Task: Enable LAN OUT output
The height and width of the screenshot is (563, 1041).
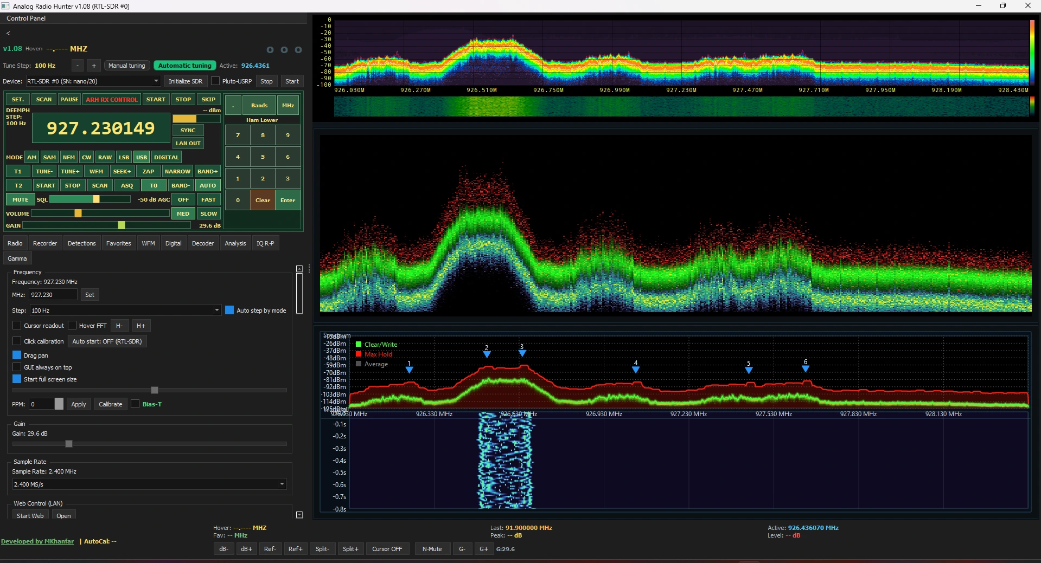Action: pyautogui.click(x=188, y=143)
